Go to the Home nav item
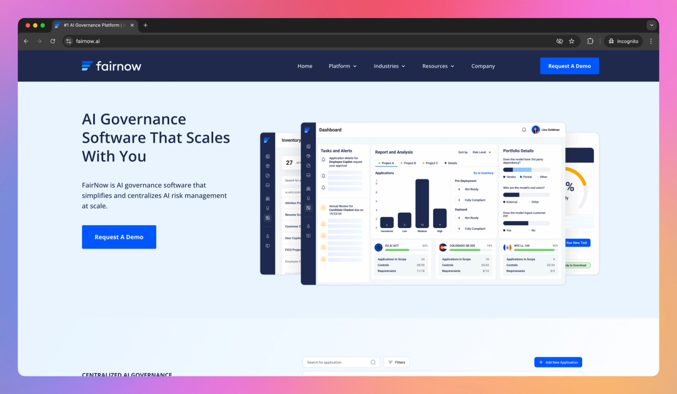Image resolution: width=677 pixels, height=394 pixels. (305, 66)
